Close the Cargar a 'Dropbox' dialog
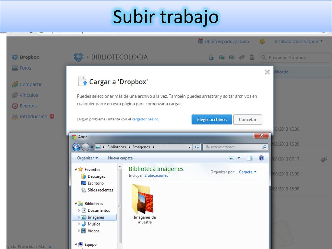This screenshot has width=332, height=249. click(x=267, y=72)
